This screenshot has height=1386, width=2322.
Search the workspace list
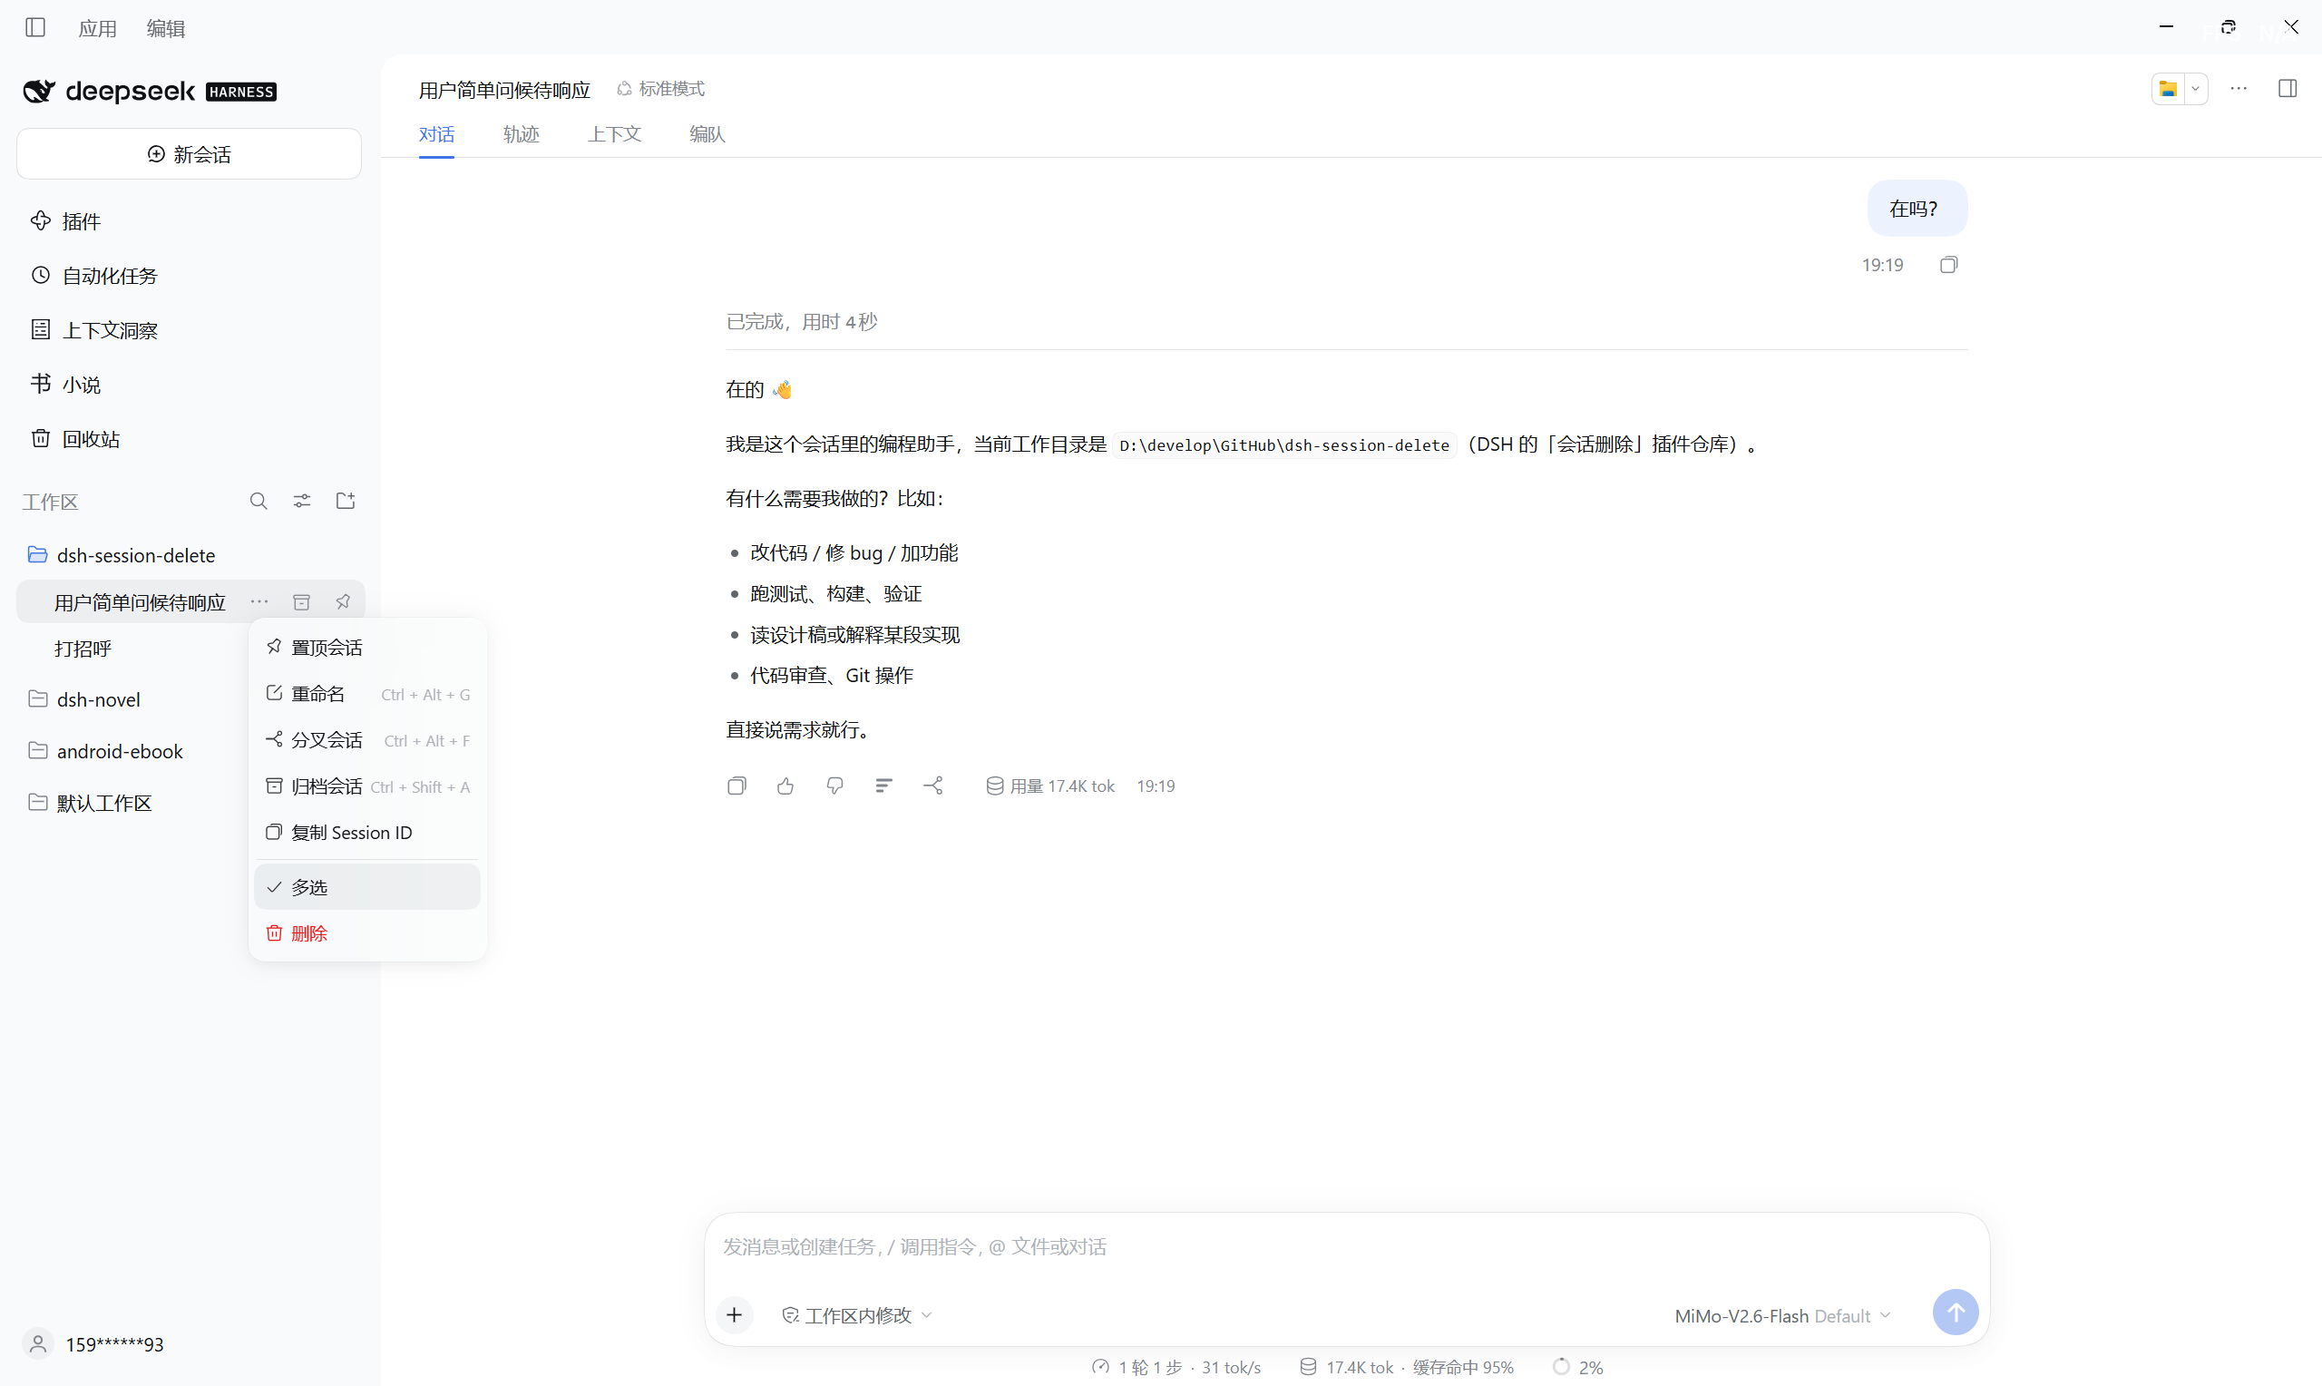(x=259, y=502)
